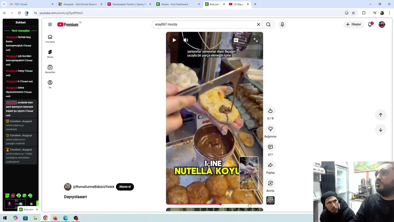Go to Abonelikler in sidebar
The width and height of the screenshot is (394, 222).
tap(50, 69)
